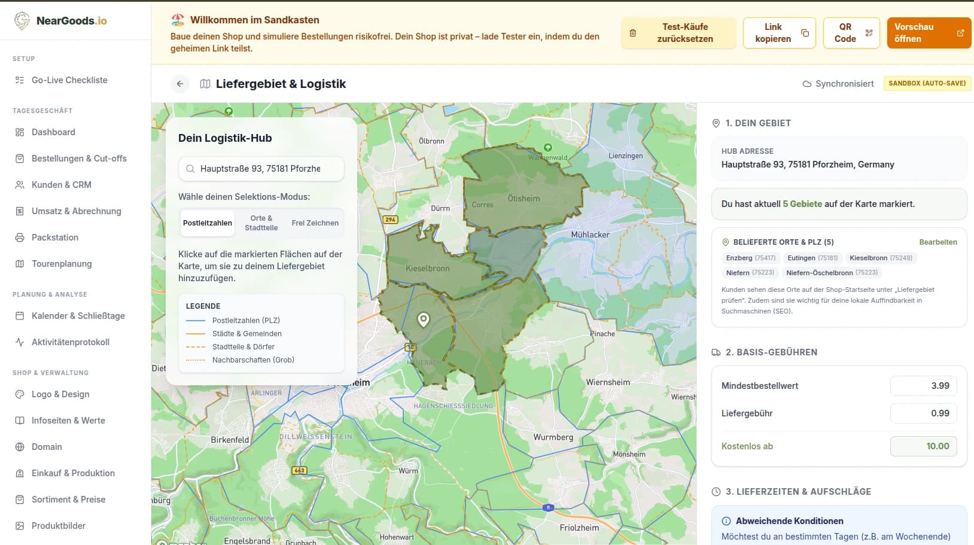This screenshot has width=974, height=545.
Task: Open the QR Code button
Action: (x=851, y=33)
